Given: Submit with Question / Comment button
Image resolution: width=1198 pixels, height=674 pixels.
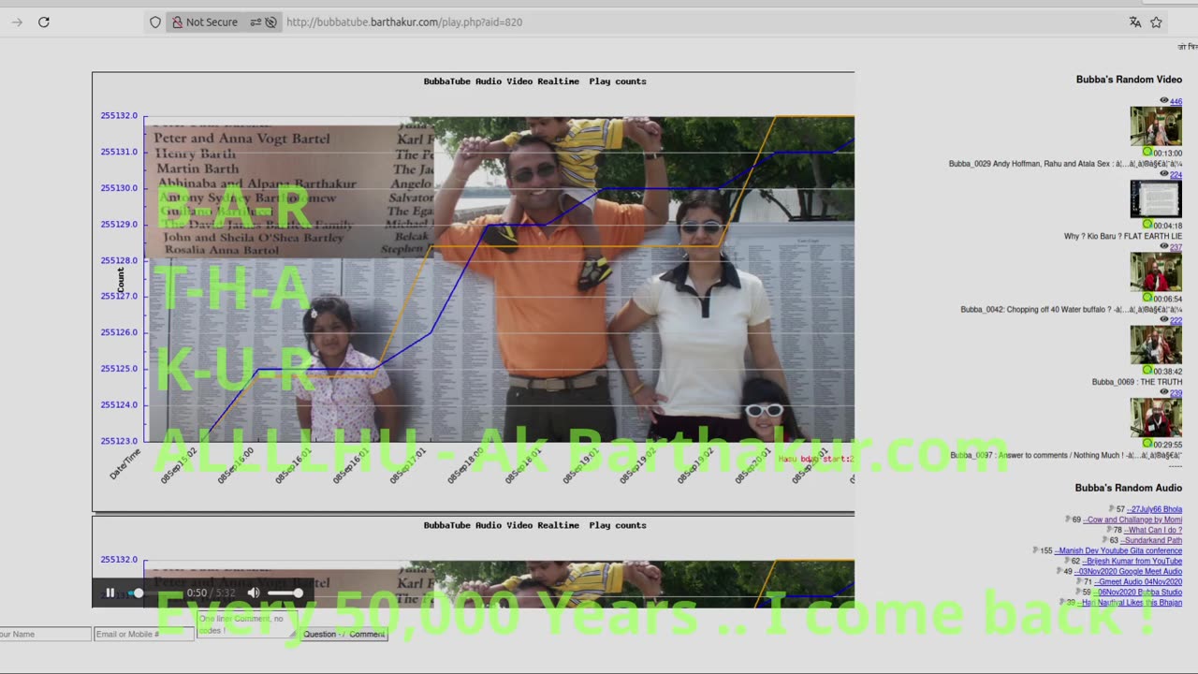Looking at the screenshot, I should [344, 634].
